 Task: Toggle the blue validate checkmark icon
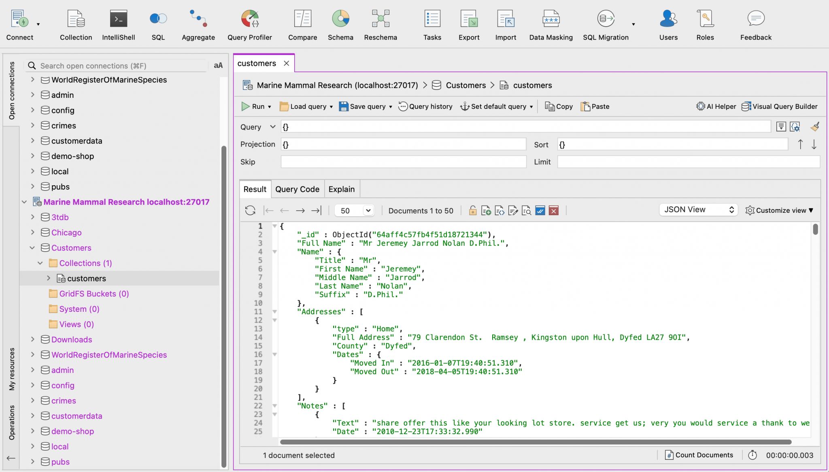click(x=540, y=210)
